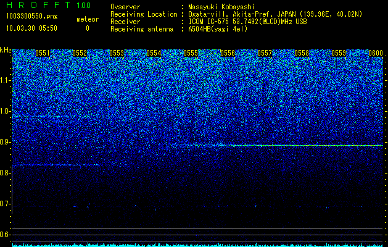Image resolution: width=388 pixels, height=247 pixels.
Task: Click the 0558 time marker
Action: (302, 53)
